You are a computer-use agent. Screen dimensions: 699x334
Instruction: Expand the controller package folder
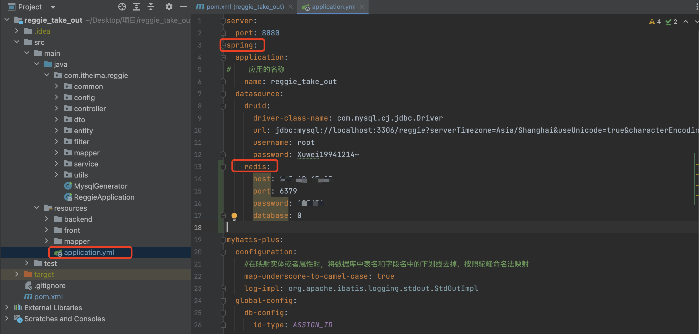coord(56,108)
